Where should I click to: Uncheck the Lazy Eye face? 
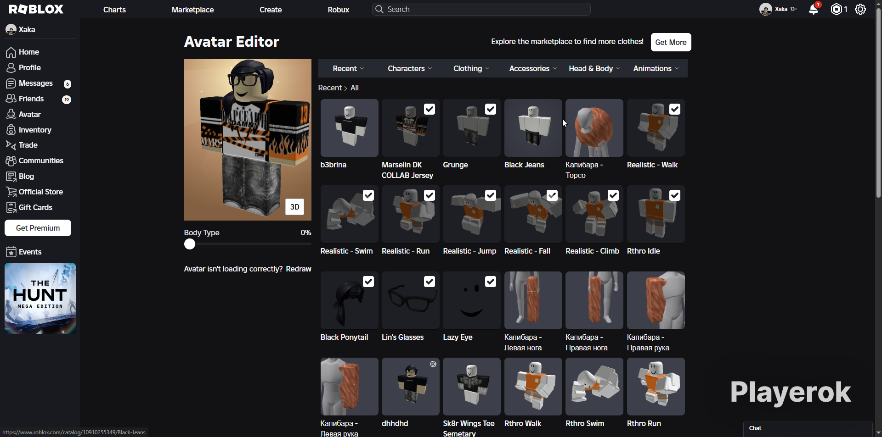(x=491, y=282)
